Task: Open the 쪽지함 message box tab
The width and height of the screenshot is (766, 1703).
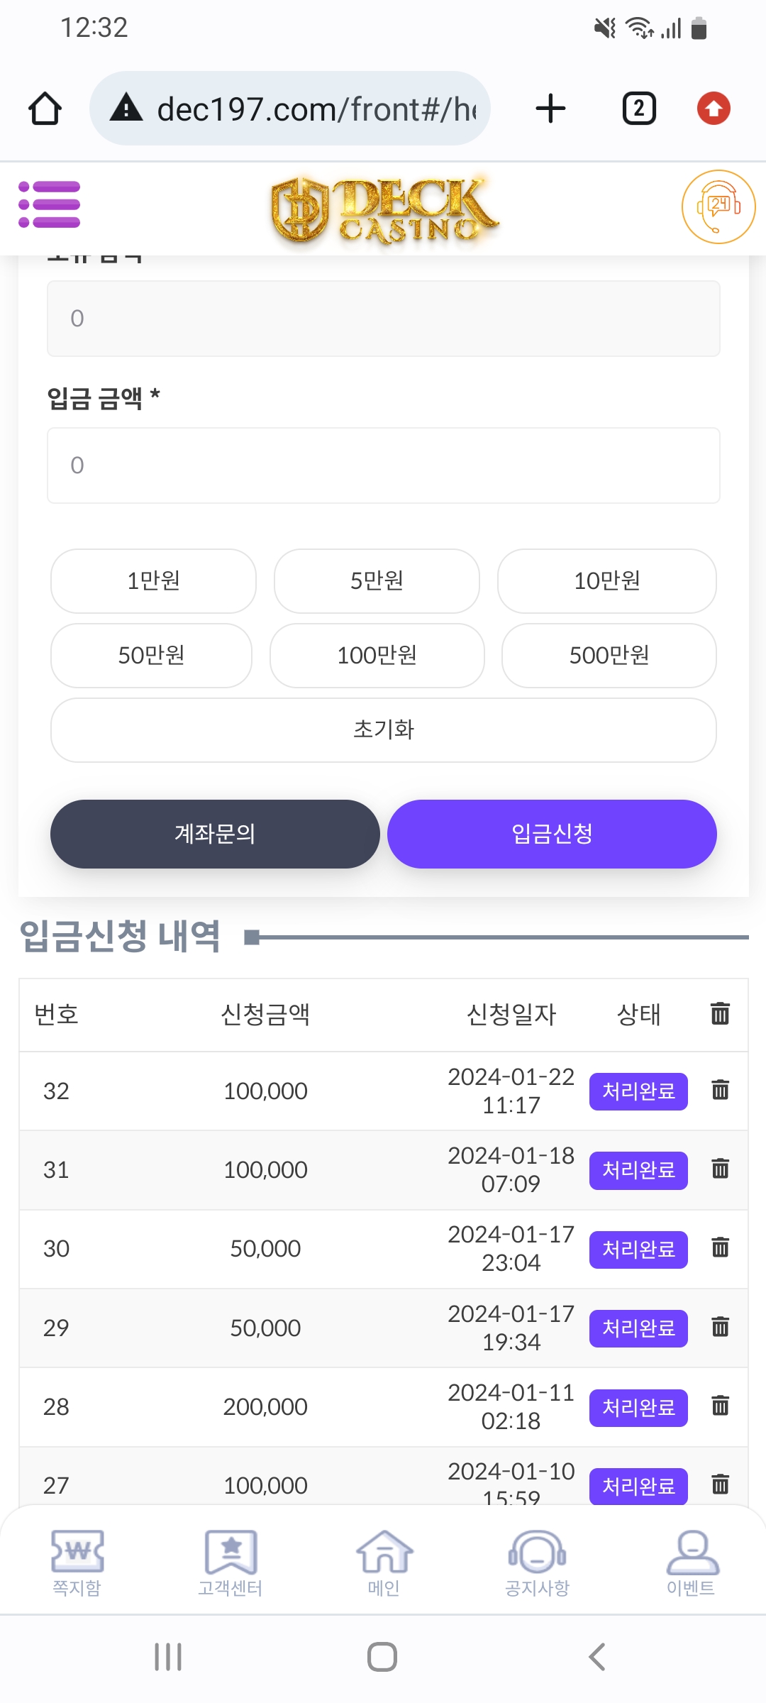Action: tap(77, 1563)
